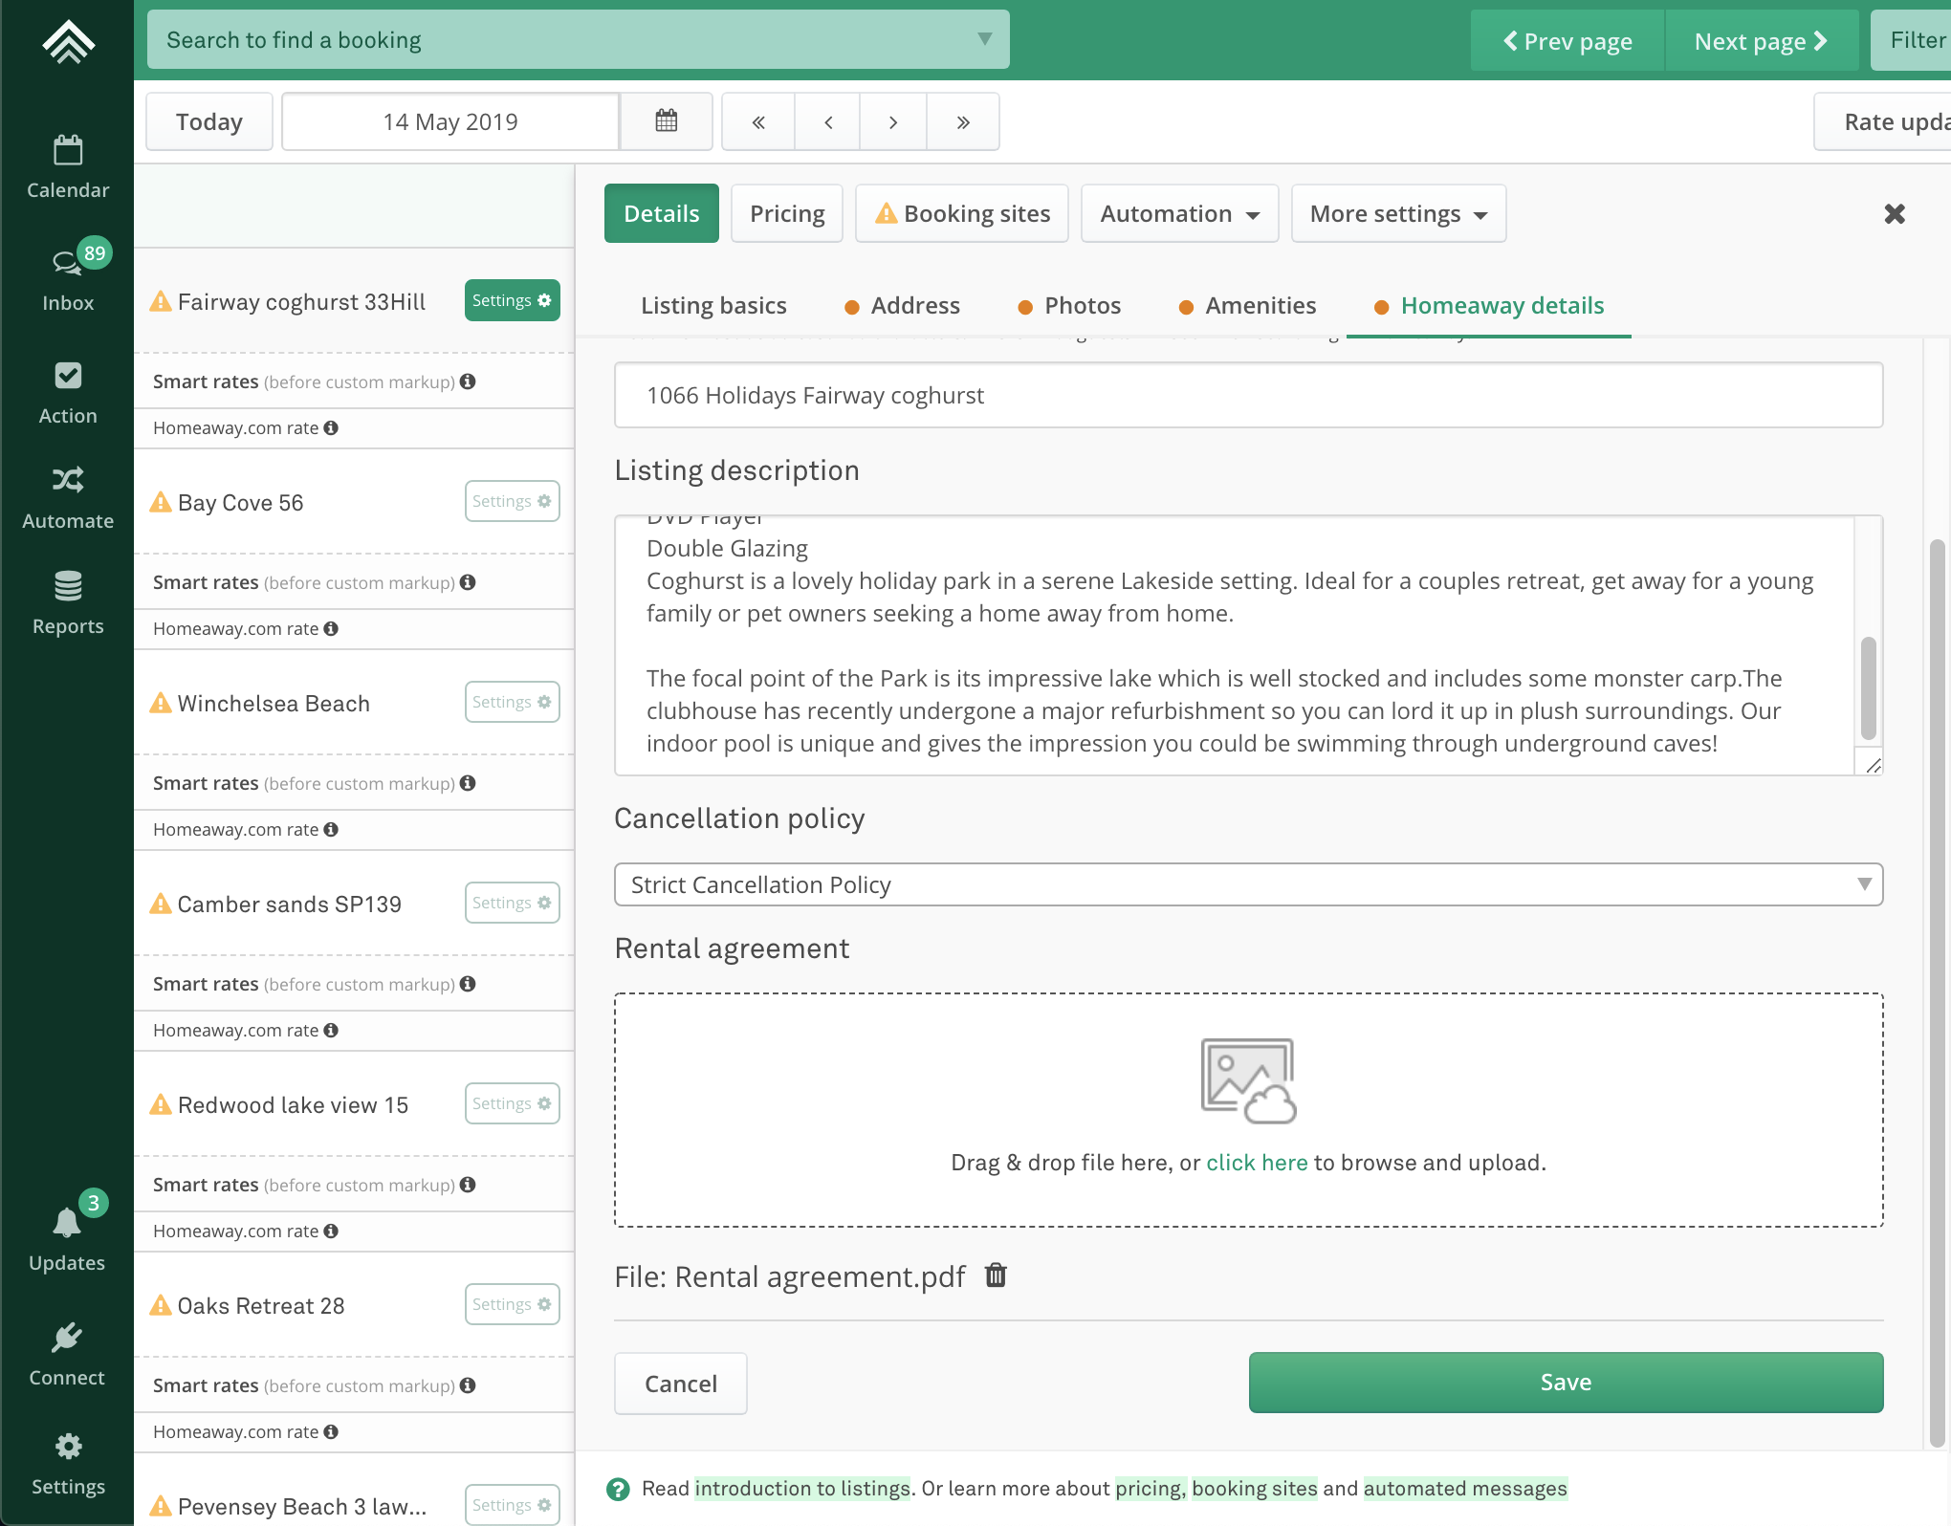Click the help question mark icon
The image size is (1951, 1526).
(x=619, y=1489)
